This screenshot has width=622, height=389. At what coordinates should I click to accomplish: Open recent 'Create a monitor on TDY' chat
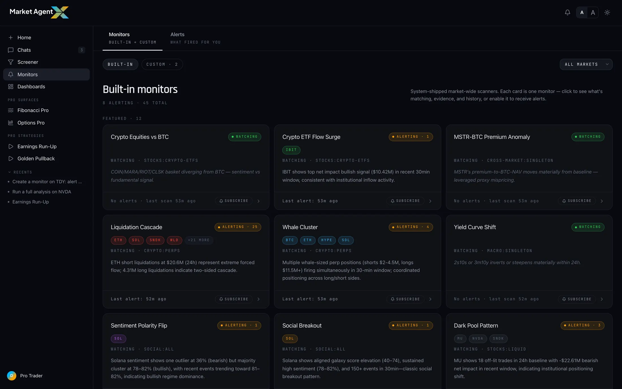coord(47,182)
